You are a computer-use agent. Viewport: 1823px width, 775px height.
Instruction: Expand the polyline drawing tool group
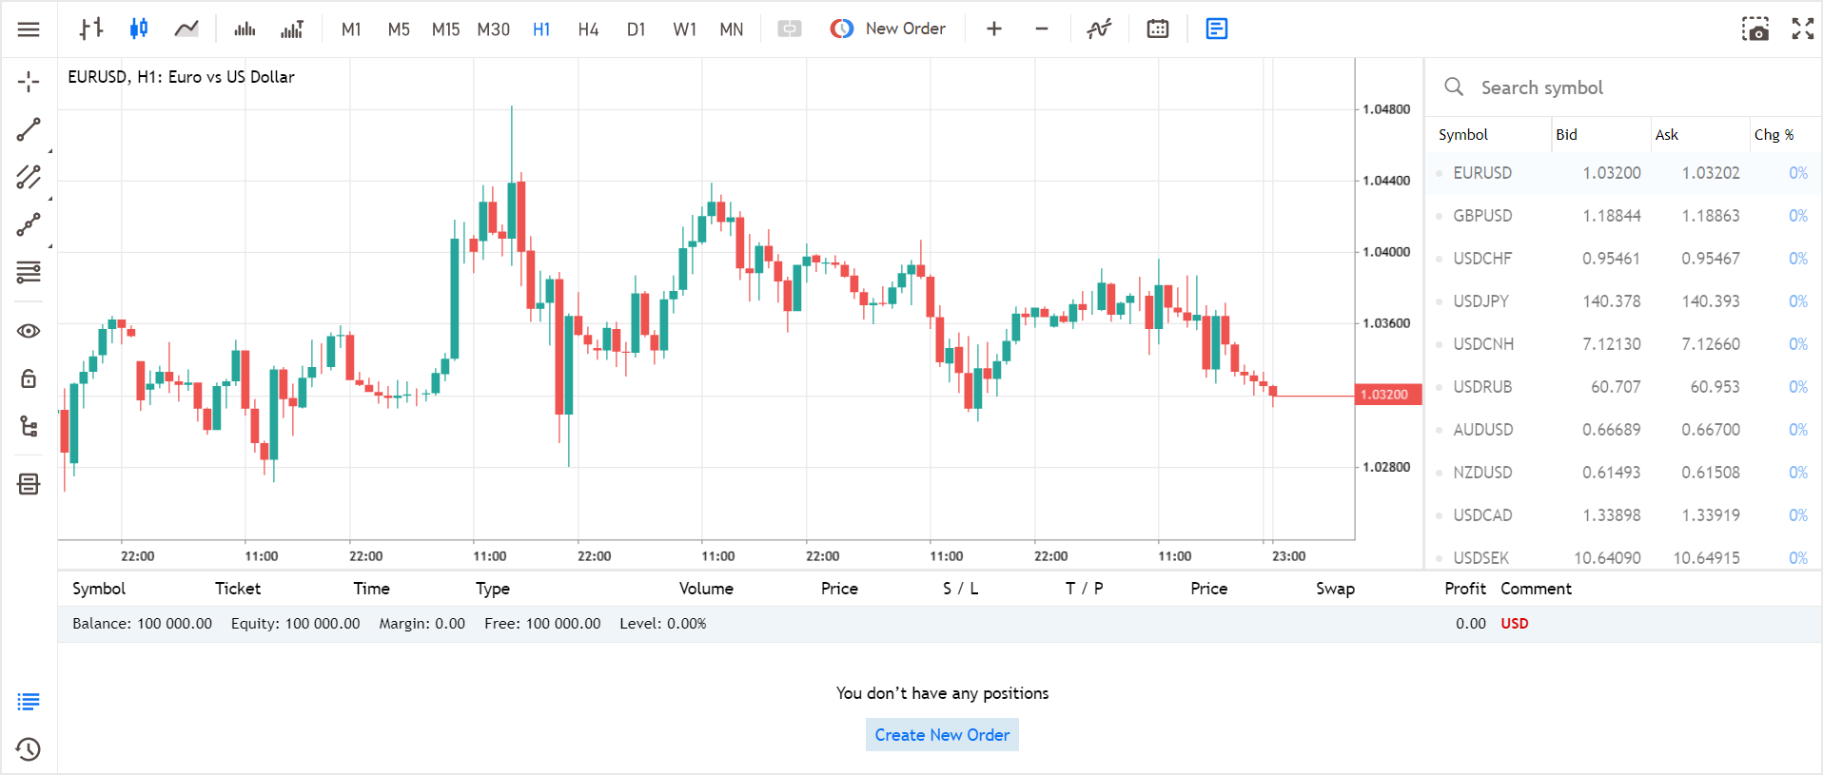click(x=29, y=224)
